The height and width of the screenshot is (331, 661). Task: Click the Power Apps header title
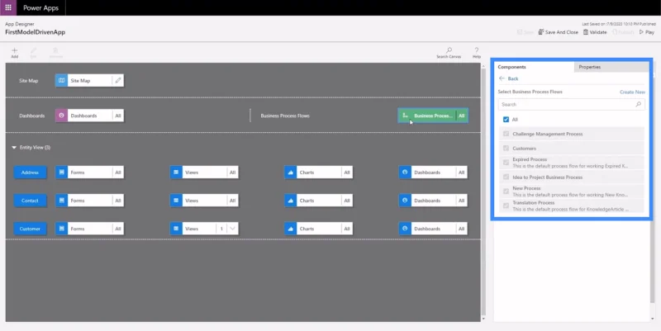(40, 7)
